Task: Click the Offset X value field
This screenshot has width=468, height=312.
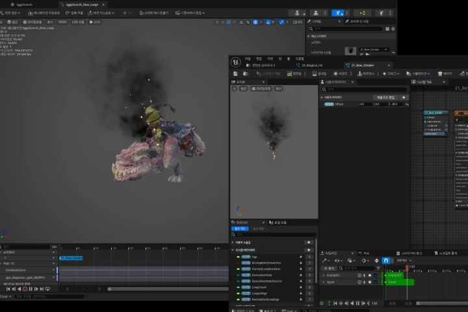Action: 365,104
